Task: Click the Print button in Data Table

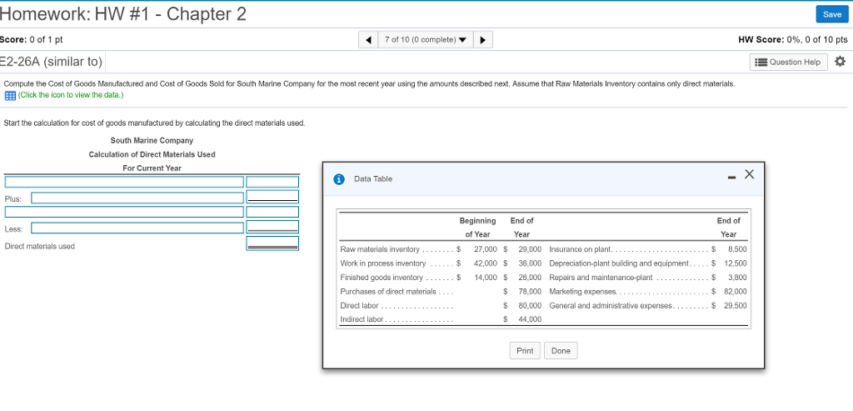Action: (525, 351)
